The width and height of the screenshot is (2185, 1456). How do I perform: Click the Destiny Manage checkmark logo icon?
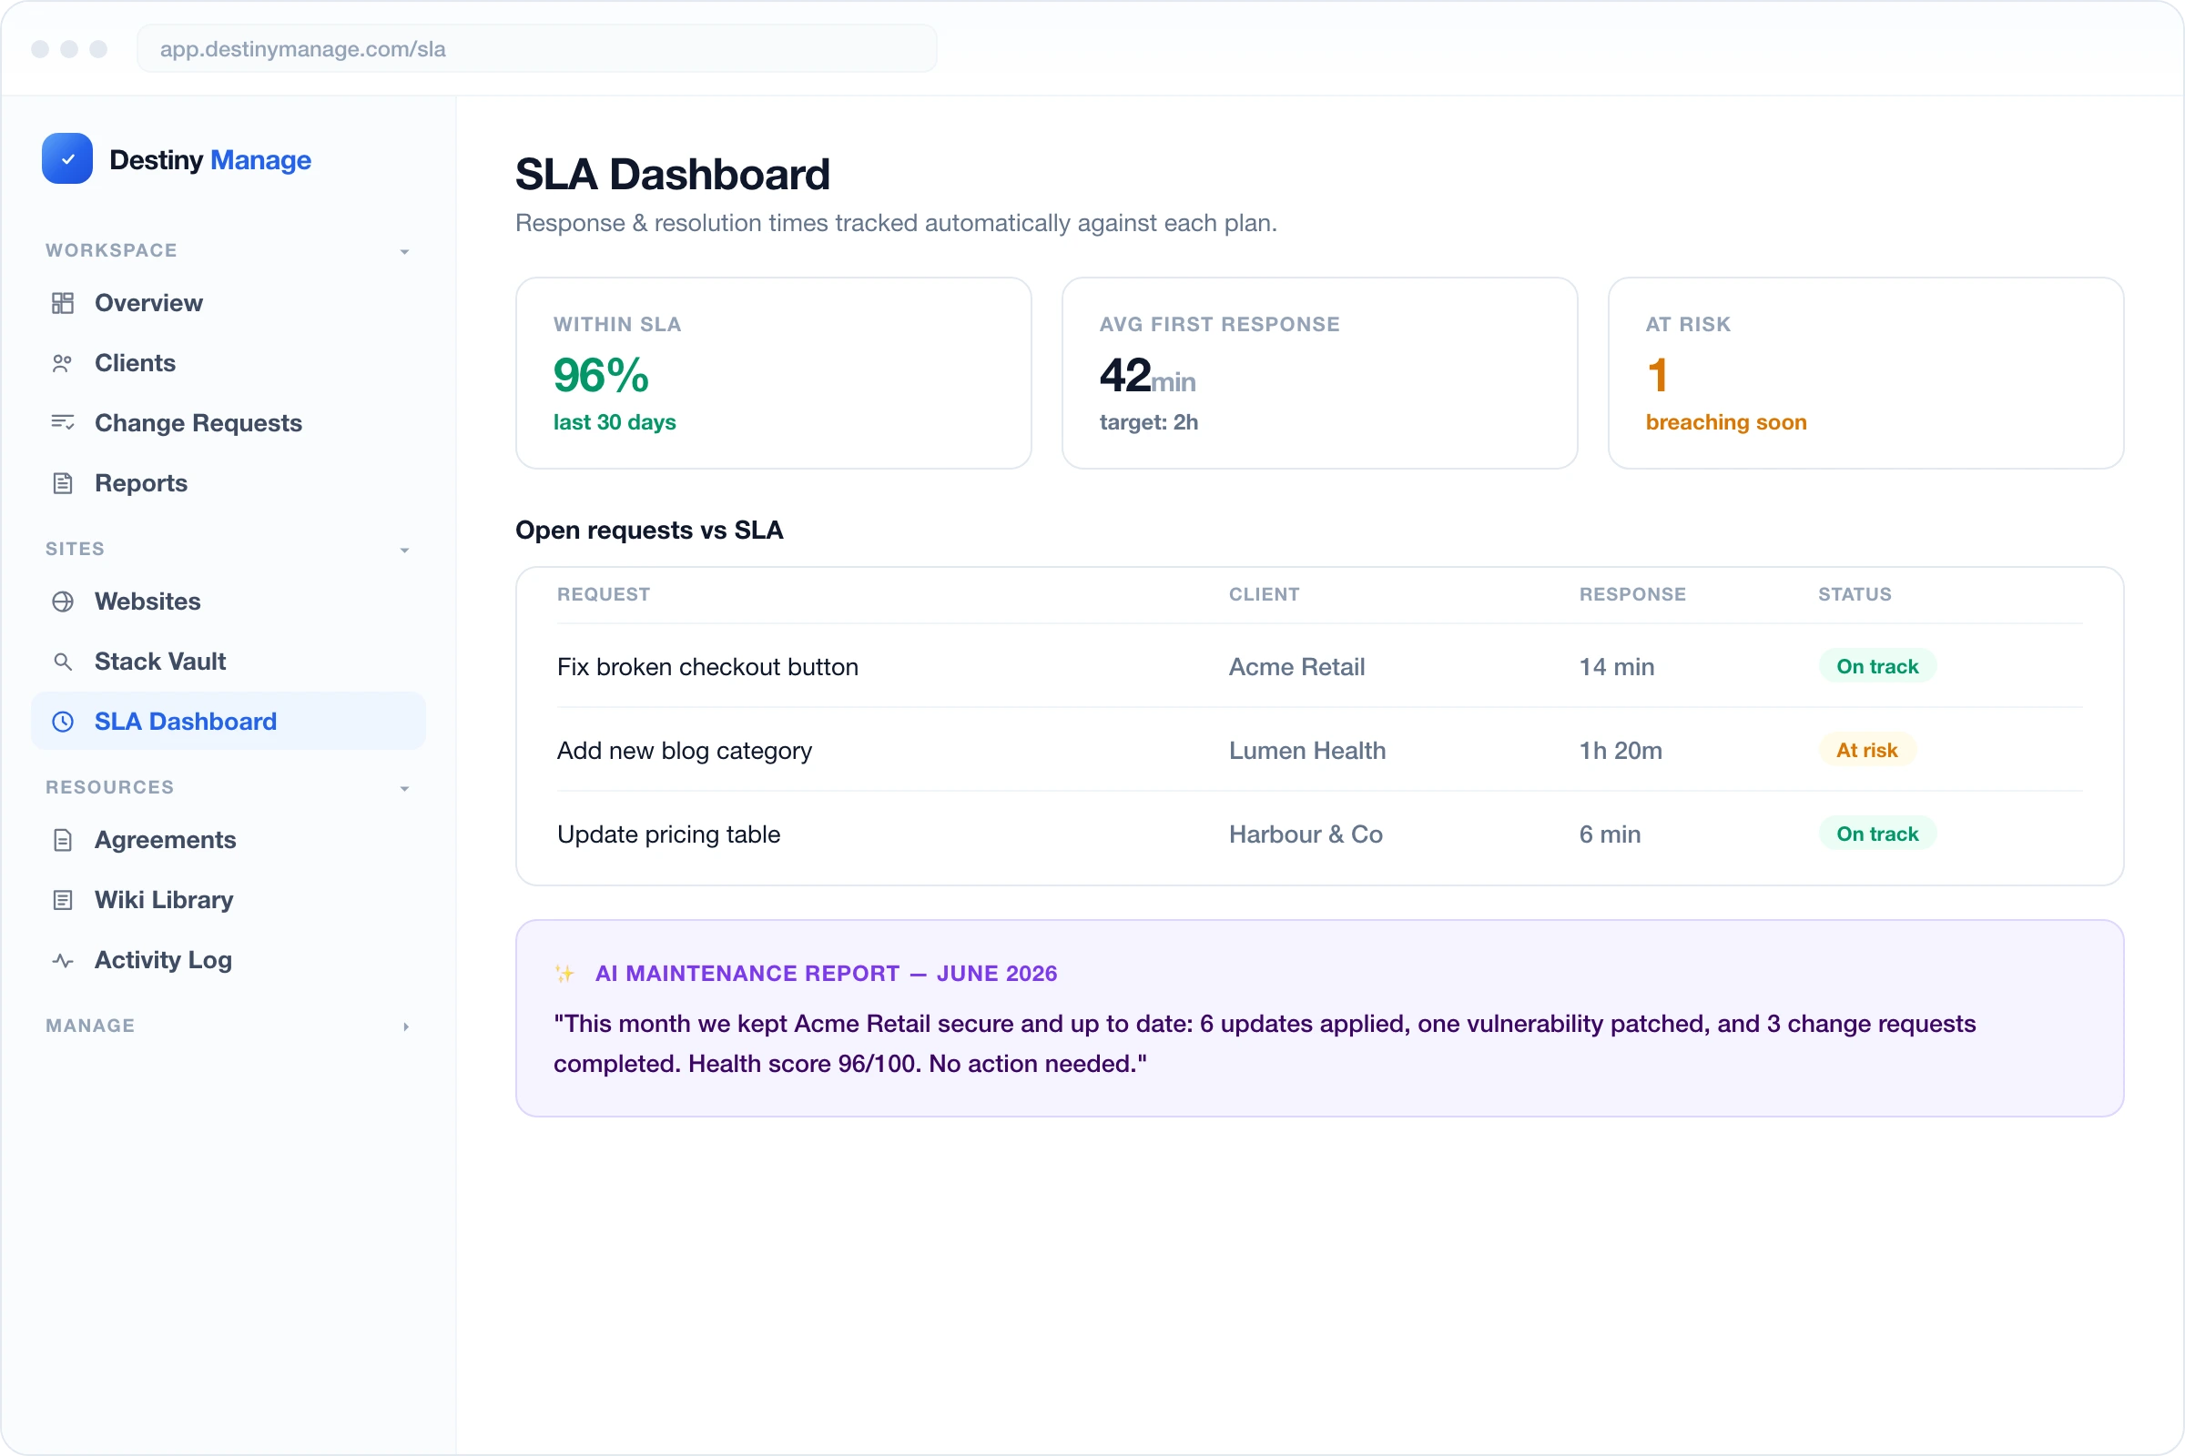click(x=66, y=158)
